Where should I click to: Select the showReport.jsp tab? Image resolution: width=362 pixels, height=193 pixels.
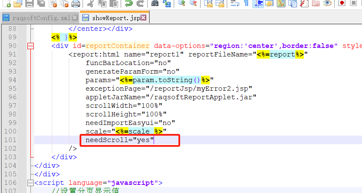(116, 18)
